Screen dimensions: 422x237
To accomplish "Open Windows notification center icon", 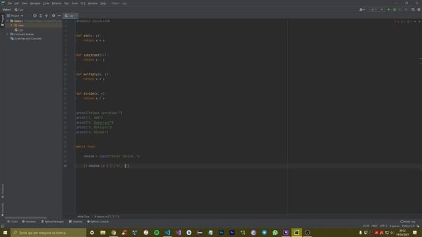I will [x=415, y=232].
